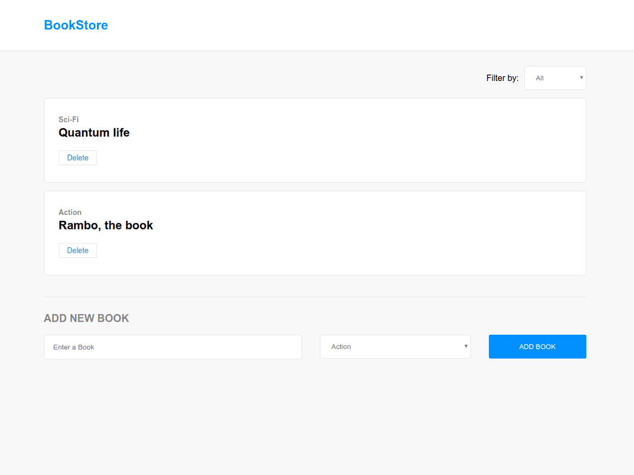Delete "Rambo, the book"

[x=77, y=250]
